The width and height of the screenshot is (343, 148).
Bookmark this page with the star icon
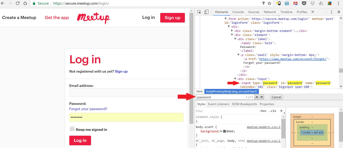coord(269,3)
